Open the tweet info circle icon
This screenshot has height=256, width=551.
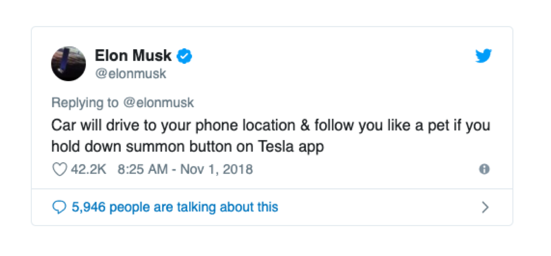[484, 169]
